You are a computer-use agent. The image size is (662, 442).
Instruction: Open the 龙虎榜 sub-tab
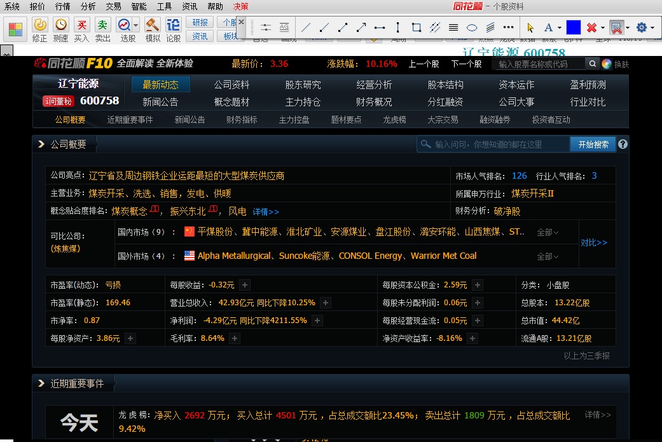click(x=394, y=120)
